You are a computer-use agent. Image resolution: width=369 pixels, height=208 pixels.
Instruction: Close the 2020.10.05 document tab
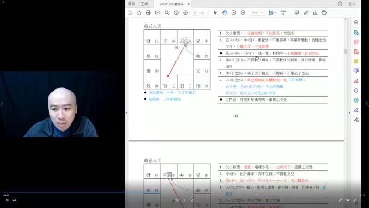(x=189, y=4)
